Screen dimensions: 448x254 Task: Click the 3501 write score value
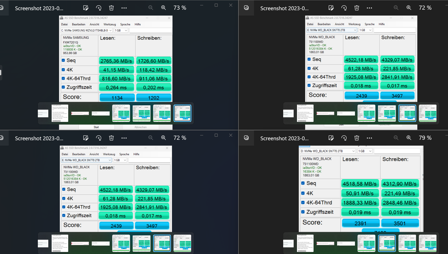[x=400, y=223]
